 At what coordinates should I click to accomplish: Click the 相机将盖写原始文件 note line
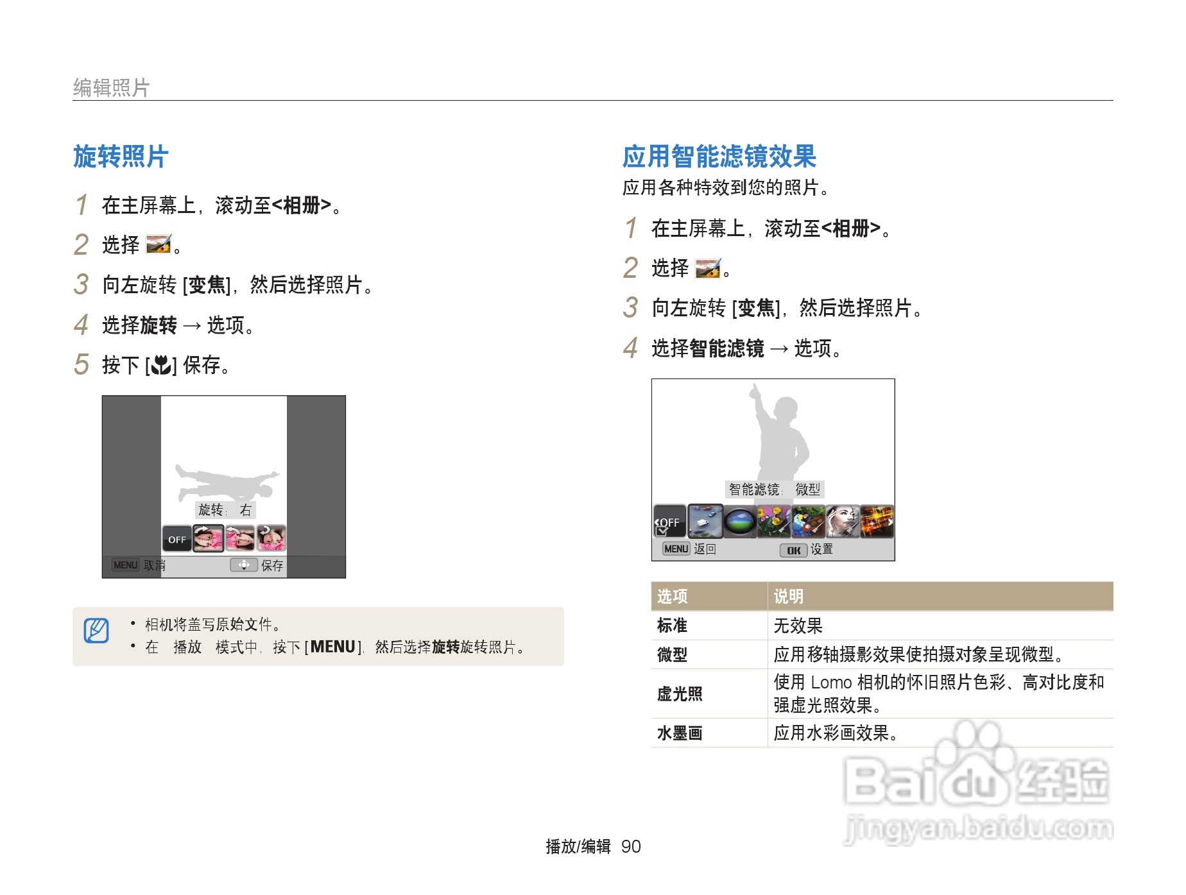[213, 624]
